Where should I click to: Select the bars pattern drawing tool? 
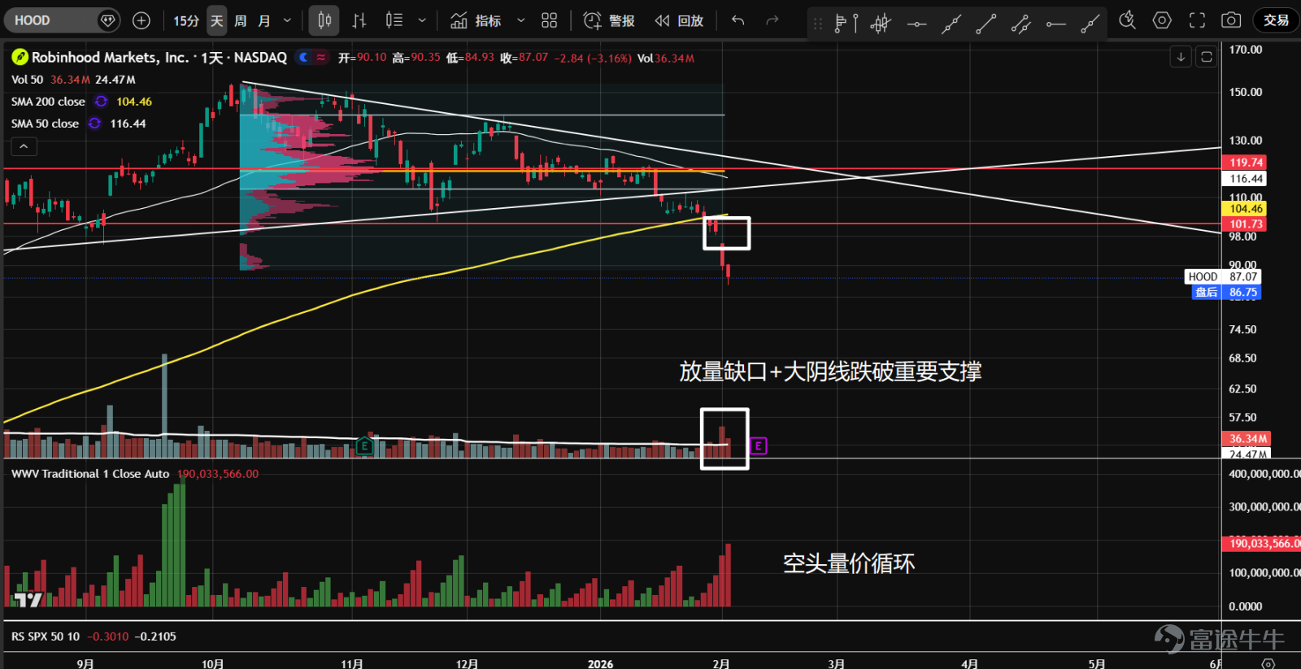tap(881, 24)
